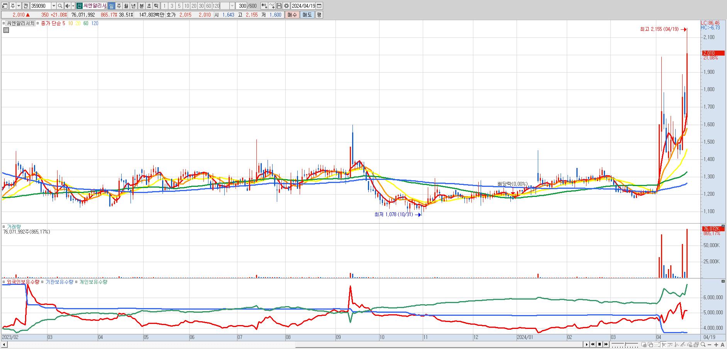Select the daily 일 chart period

coord(111,6)
